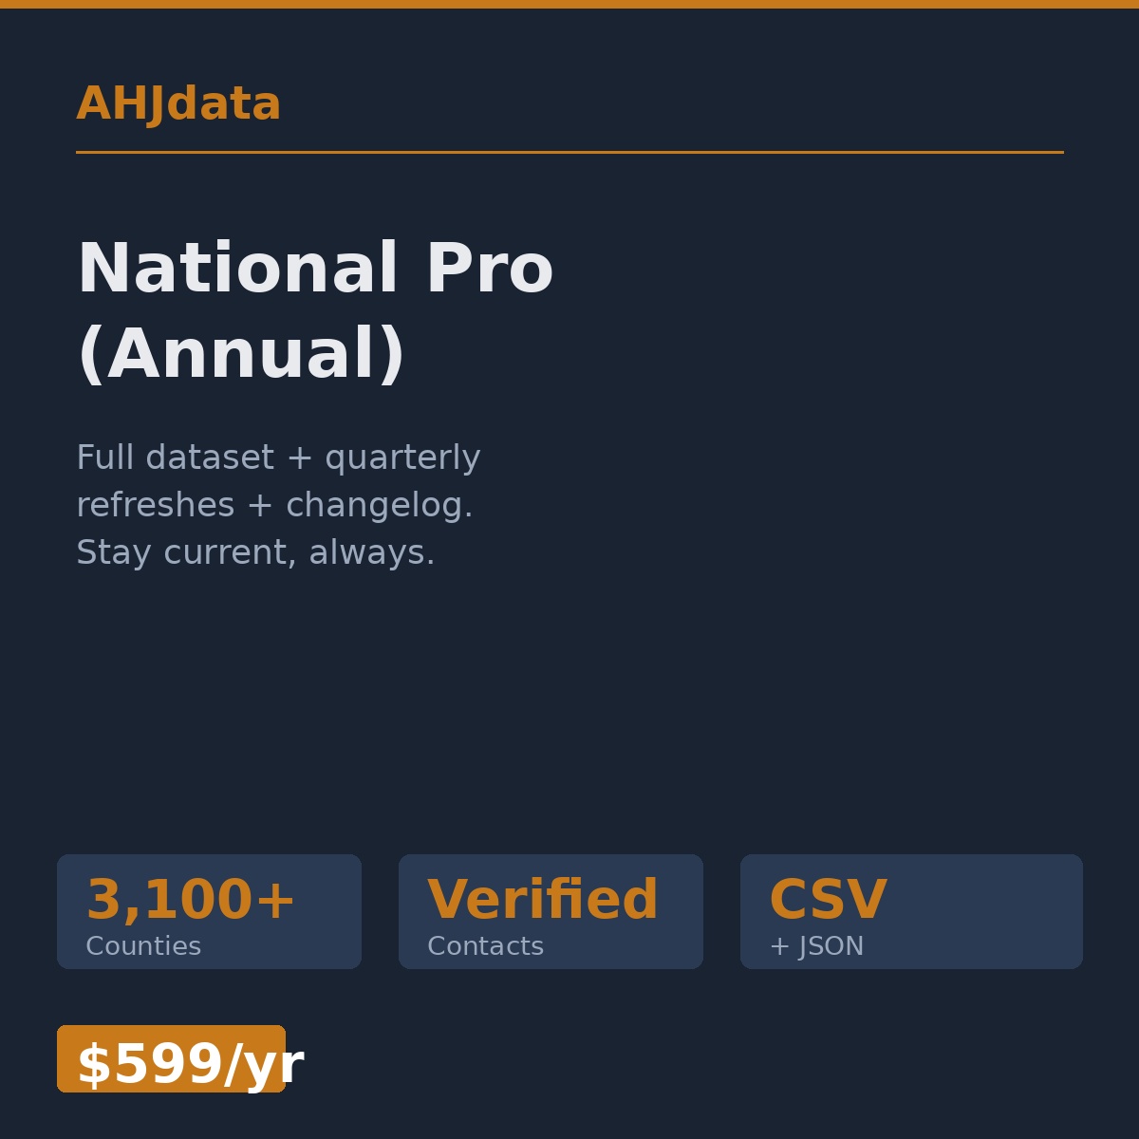The width and height of the screenshot is (1139, 1139).
Task: Click the "Full dataset + quarterly" description line
Action: (278, 458)
